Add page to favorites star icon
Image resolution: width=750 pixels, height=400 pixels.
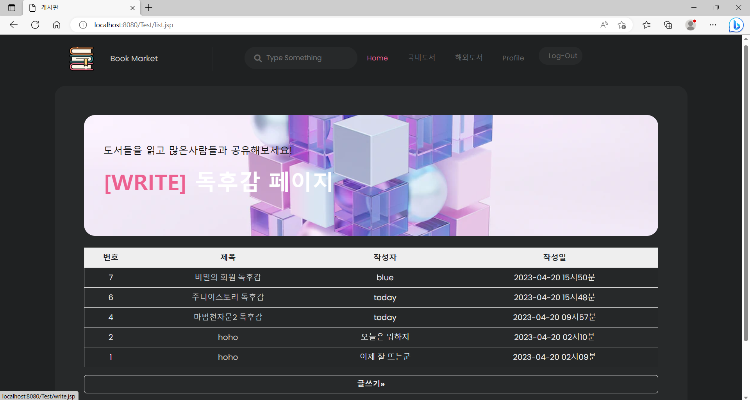pyautogui.click(x=622, y=25)
